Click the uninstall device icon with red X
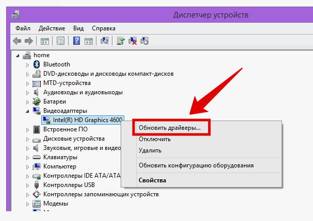 point(133,41)
